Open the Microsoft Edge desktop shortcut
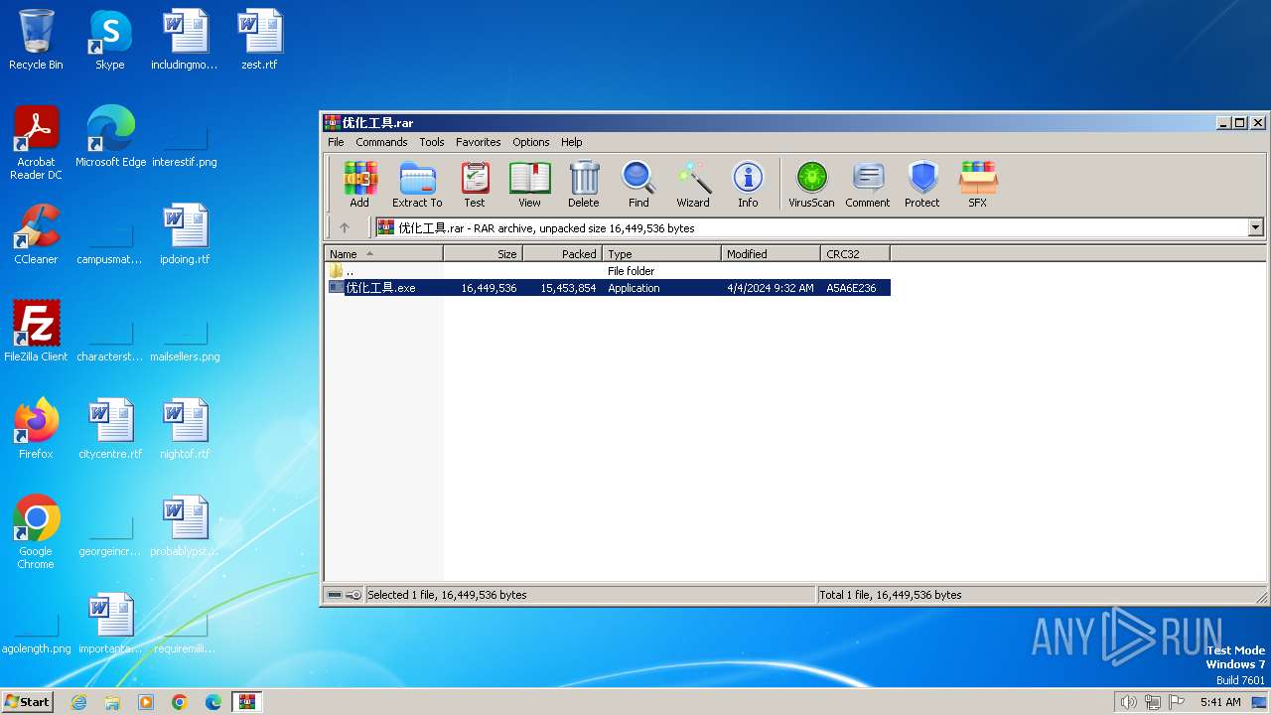 pyautogui.click(x=110, y=137)
